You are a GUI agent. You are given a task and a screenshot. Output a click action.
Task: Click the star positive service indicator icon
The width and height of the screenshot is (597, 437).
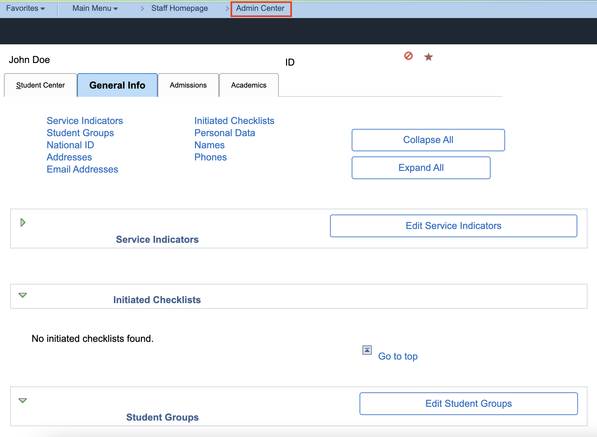click(428, 57)
